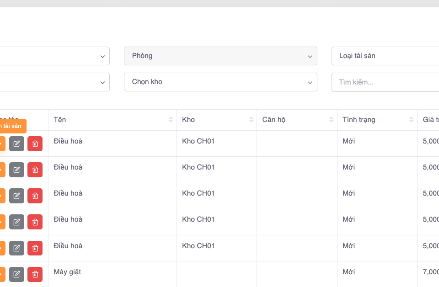
Task: Click sort arrows in the Tên column
Action: [x=171, y=120]
